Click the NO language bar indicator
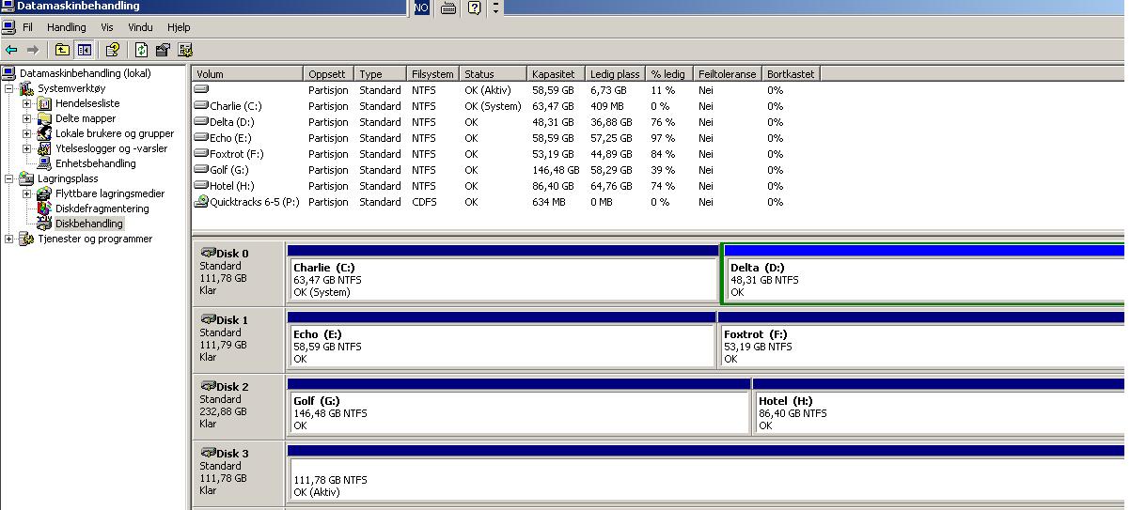The width and height of the screenshot is (1130, 510). tap(421, 8)
